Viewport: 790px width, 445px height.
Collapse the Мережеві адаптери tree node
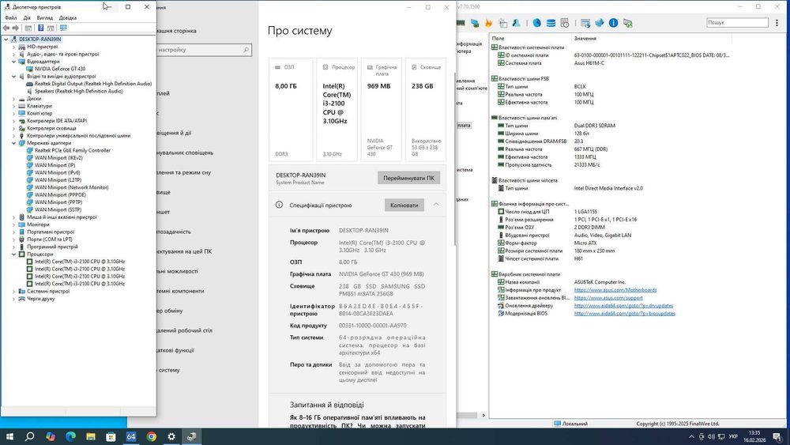(13, 143)
